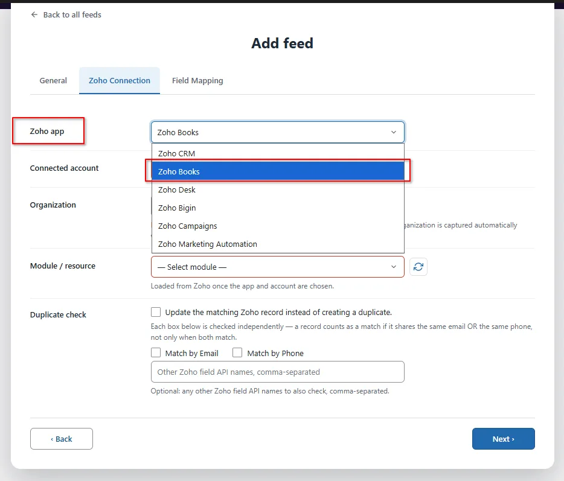Tick the Match by Email checkbox
This screenshot has height=481, width=564.
tap(156, 352)
